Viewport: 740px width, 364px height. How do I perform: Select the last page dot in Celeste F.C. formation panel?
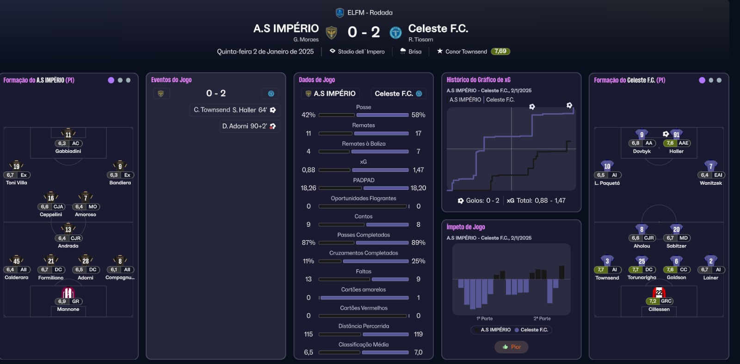click(719, 80)
